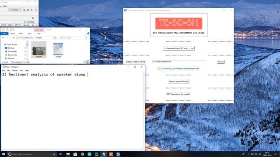Select the sample video file in File Explorer
Screen dimensions: 280x157
(x=39, y=50)
